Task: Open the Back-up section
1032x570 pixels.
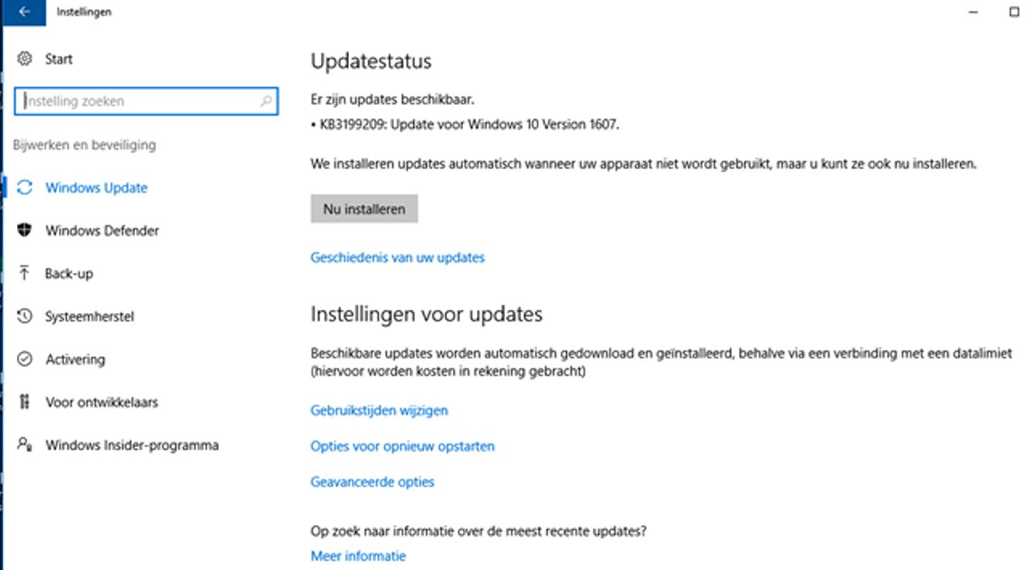Action: pyautogui.click(x=69, y=274)
